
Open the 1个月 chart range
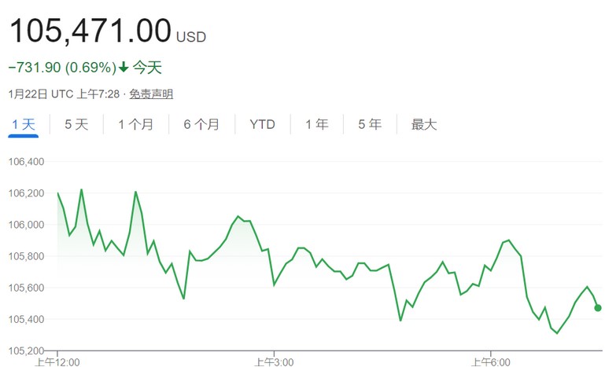[x=135, y=124]
